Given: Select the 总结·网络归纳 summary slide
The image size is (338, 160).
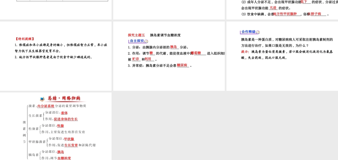Looking at the screenshot, I should pos(56,126).
